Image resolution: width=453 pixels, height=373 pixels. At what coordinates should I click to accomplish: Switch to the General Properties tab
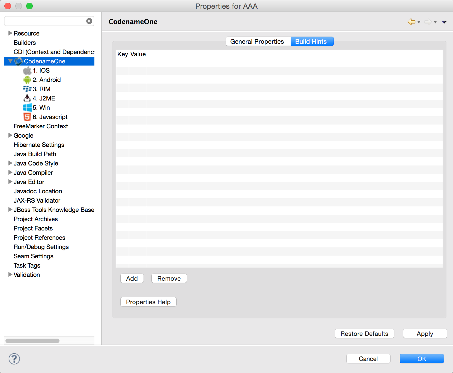point(258,42)
